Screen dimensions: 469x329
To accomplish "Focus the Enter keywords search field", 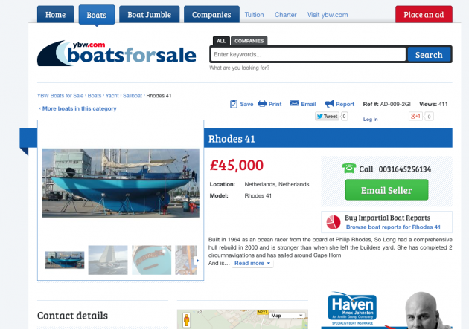I will pos(308,54).
